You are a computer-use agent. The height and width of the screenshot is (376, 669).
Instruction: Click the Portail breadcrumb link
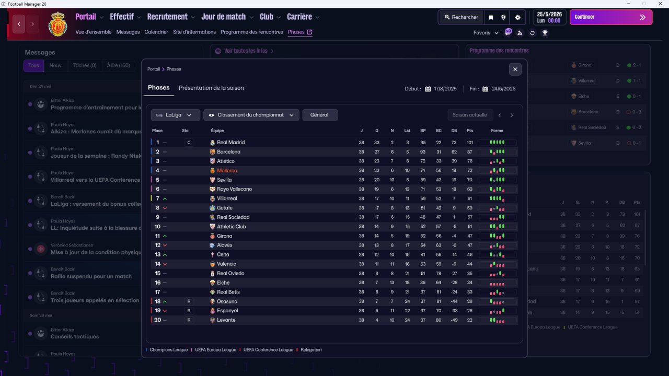coord(154,69)
